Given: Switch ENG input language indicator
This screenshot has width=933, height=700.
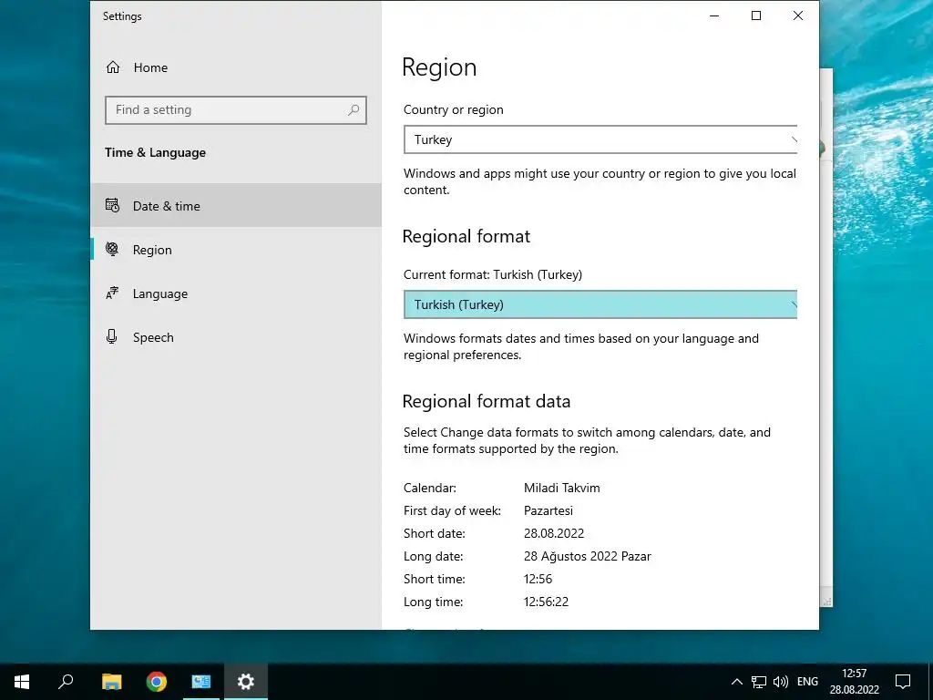Looking at the screenshot, I should [807, 682].
